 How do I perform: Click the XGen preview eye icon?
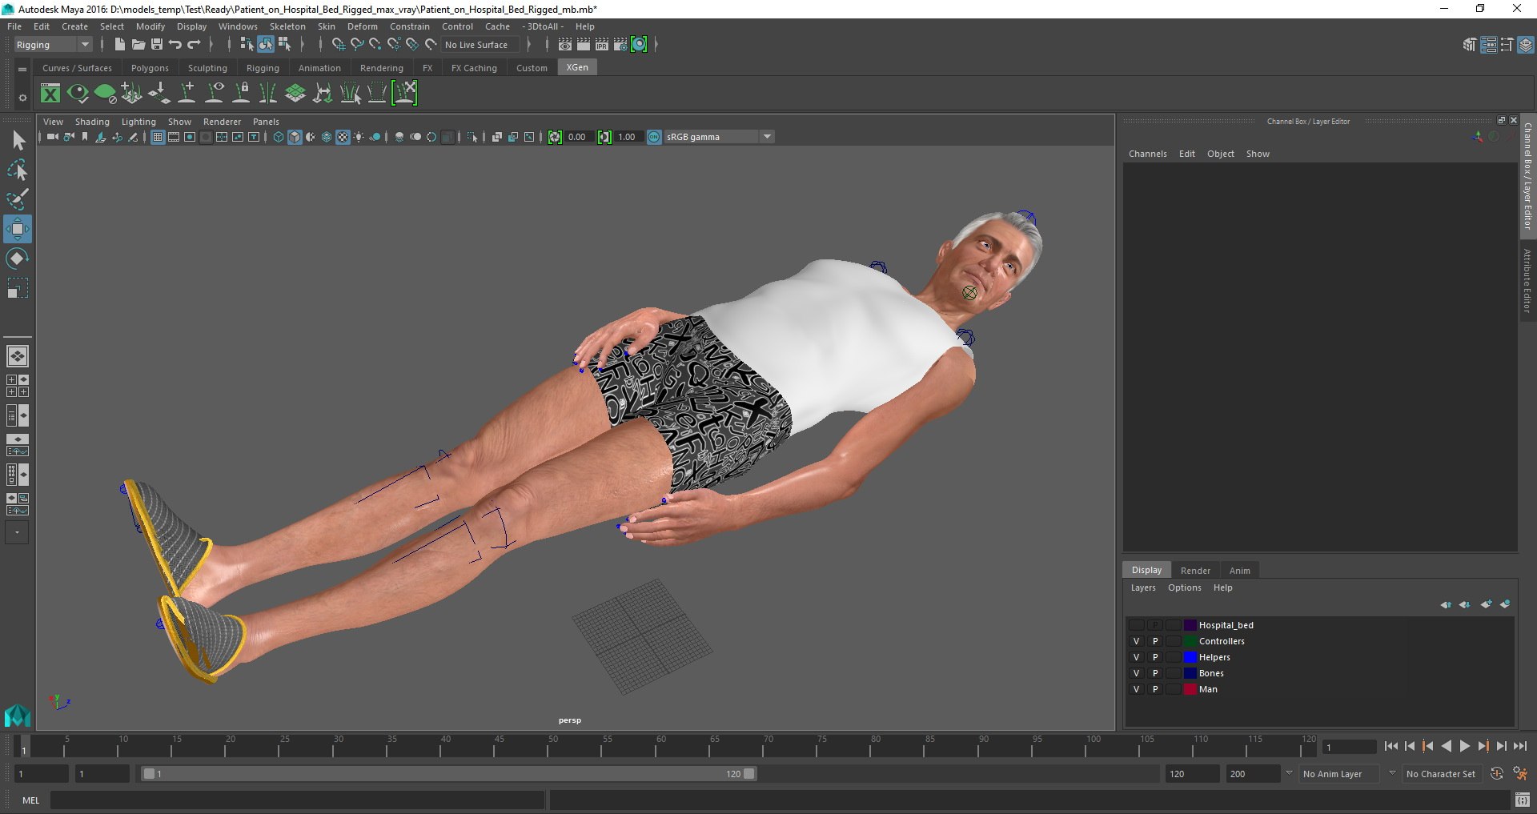coord(78,94)
